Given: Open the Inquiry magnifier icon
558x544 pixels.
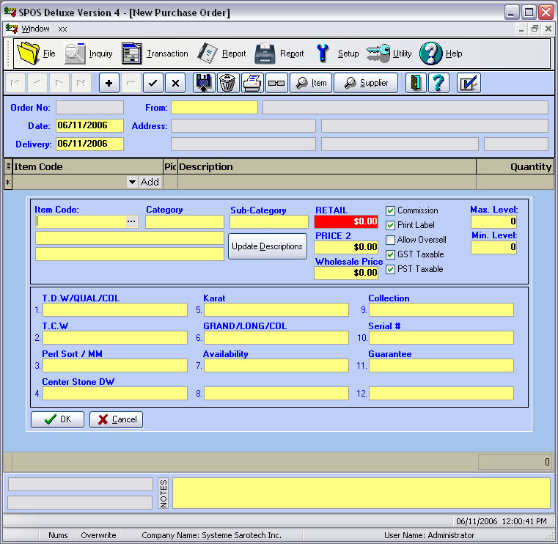Looking at the screenshot, I should tap(75, 54).
